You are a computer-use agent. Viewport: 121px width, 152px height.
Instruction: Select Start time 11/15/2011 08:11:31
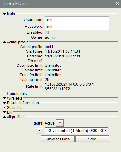pyautogui.click(x=62, y=51)
